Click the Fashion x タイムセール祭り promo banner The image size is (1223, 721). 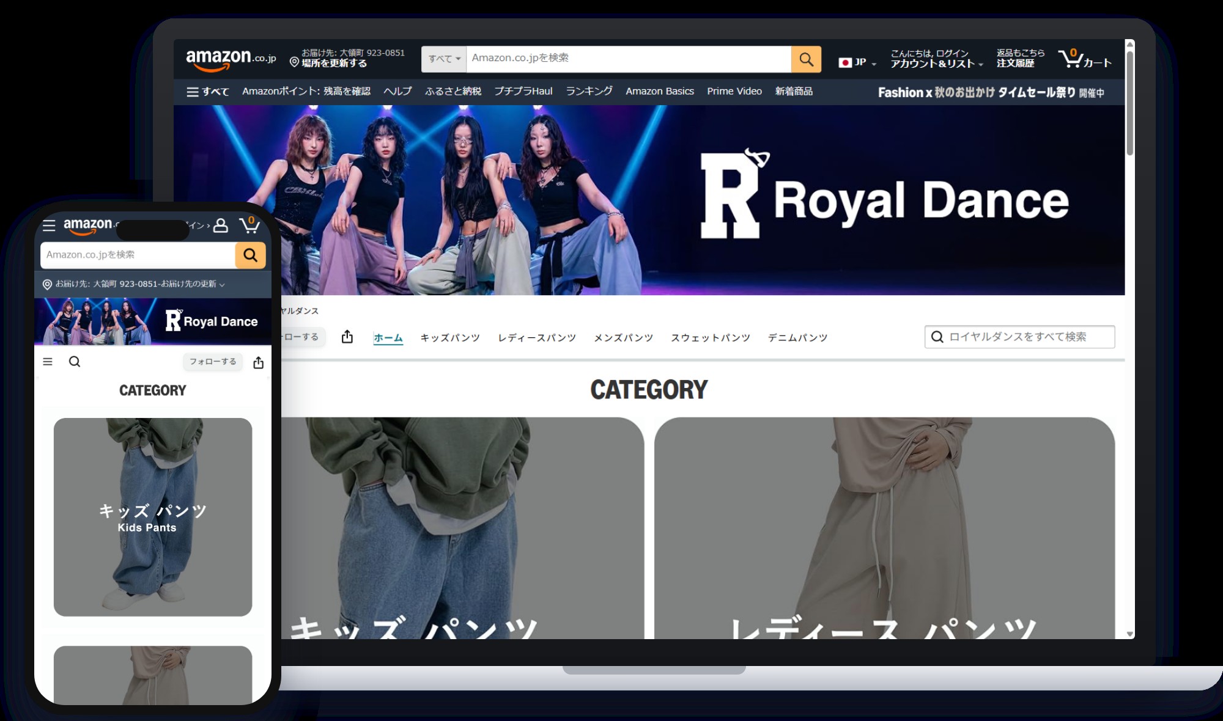(991, 92)
